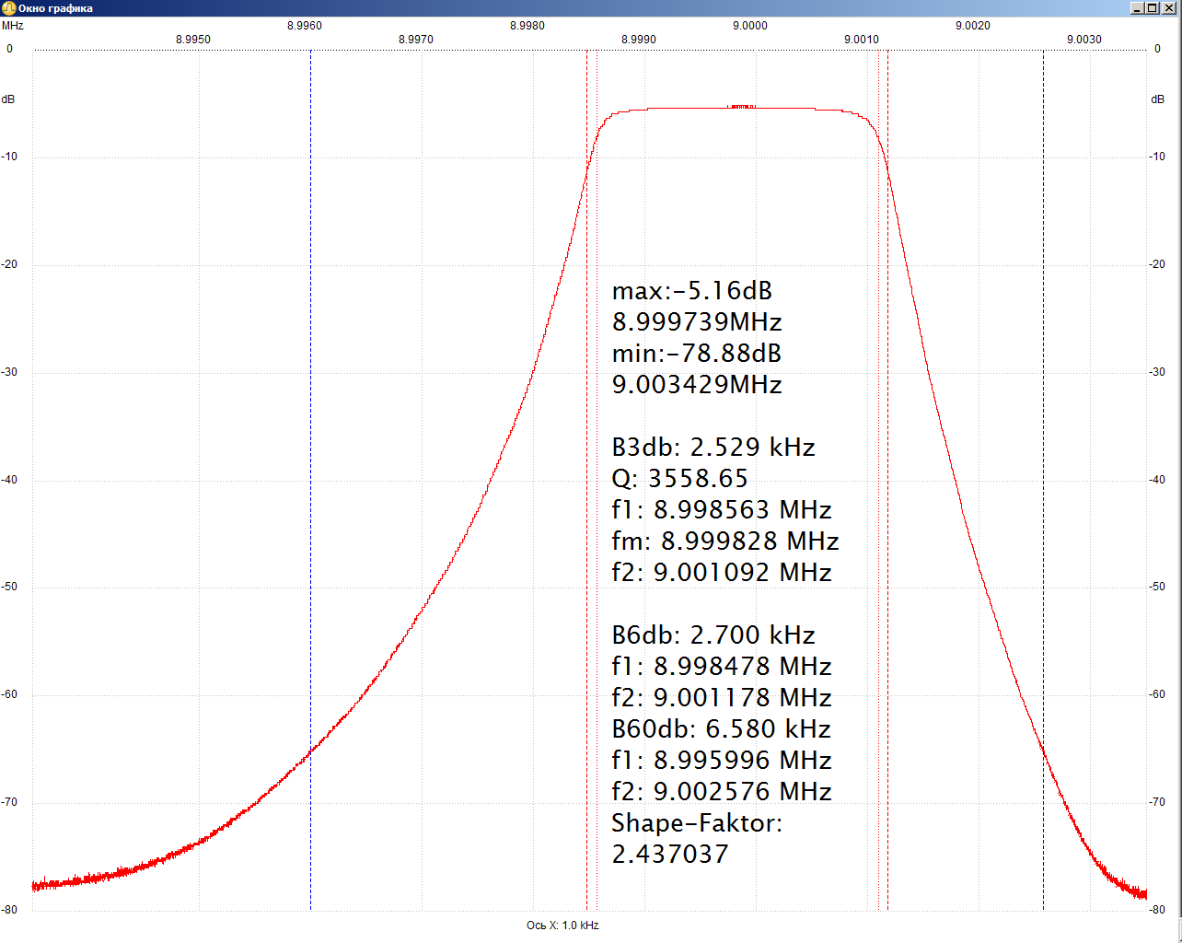Minimize the Окно графика window

tap(1138, 8)
